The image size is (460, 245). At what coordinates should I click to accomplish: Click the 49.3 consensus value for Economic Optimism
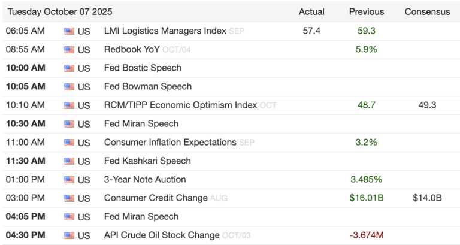427,105
